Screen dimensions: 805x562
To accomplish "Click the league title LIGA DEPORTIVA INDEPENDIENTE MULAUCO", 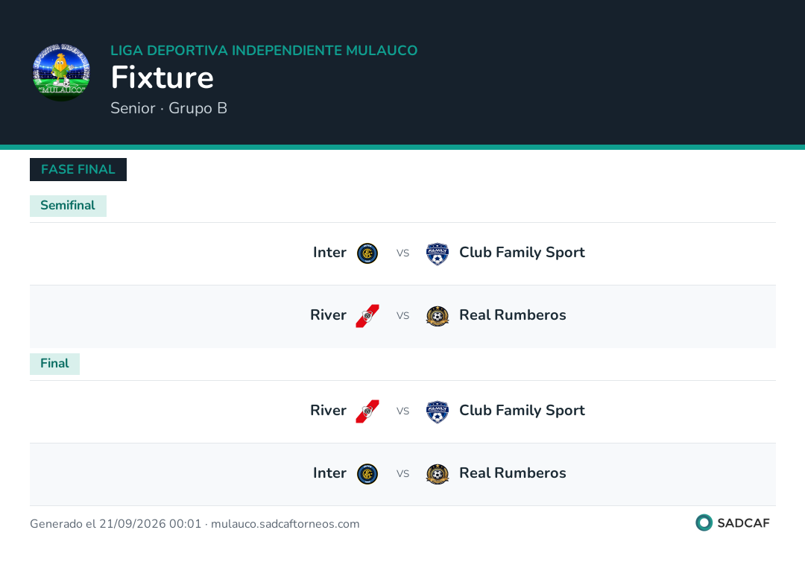I will pyautogui.click(x=264, y=50).
